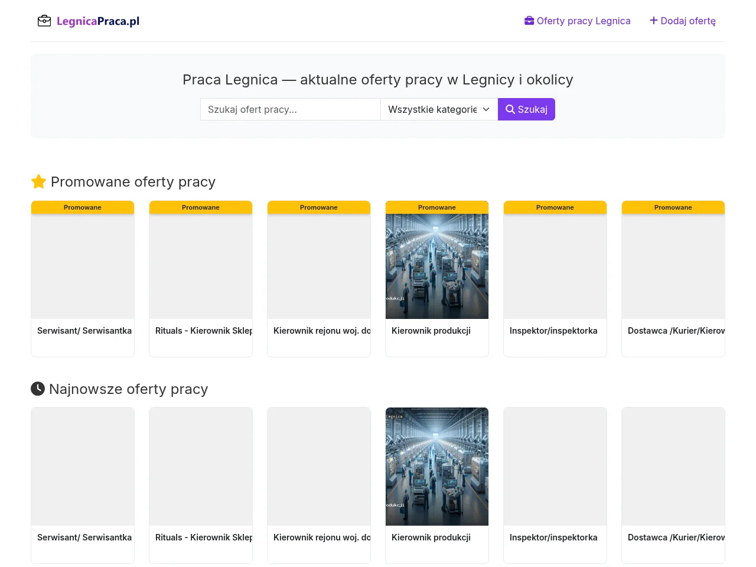Open newest offer Serwisant/ Serwisantka title
756x567 pixels.
coord(84,537)
